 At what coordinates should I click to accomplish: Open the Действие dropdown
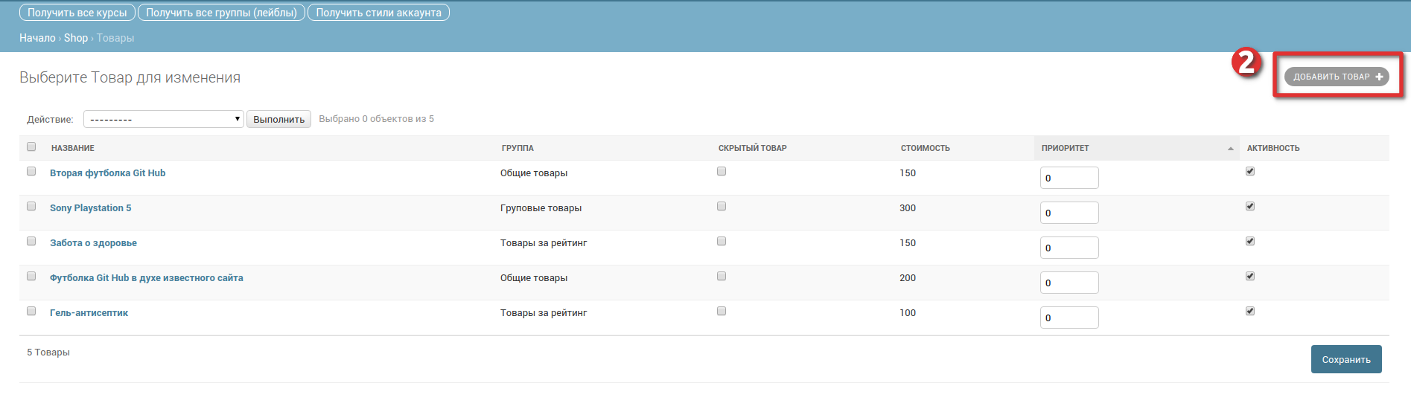[x=164, y=119]
